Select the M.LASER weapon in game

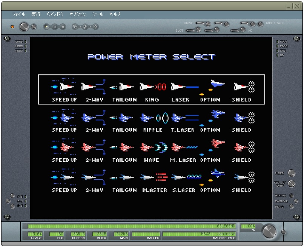tap(183, 160)
